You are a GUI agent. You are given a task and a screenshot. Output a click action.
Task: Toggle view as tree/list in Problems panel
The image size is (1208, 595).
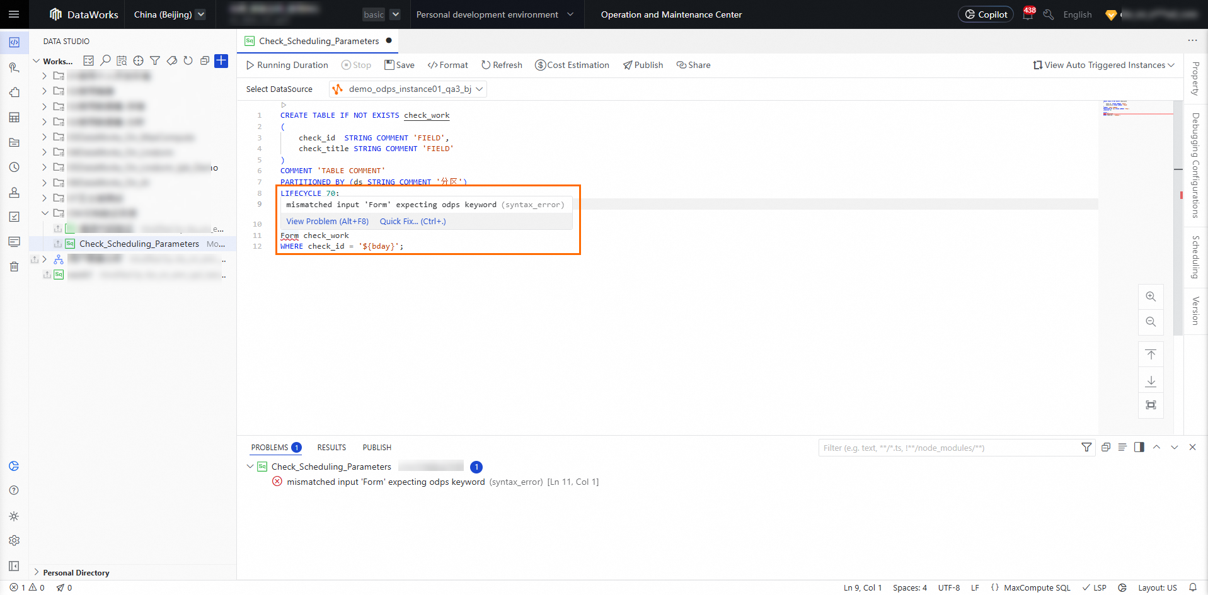click(1122, 447)
